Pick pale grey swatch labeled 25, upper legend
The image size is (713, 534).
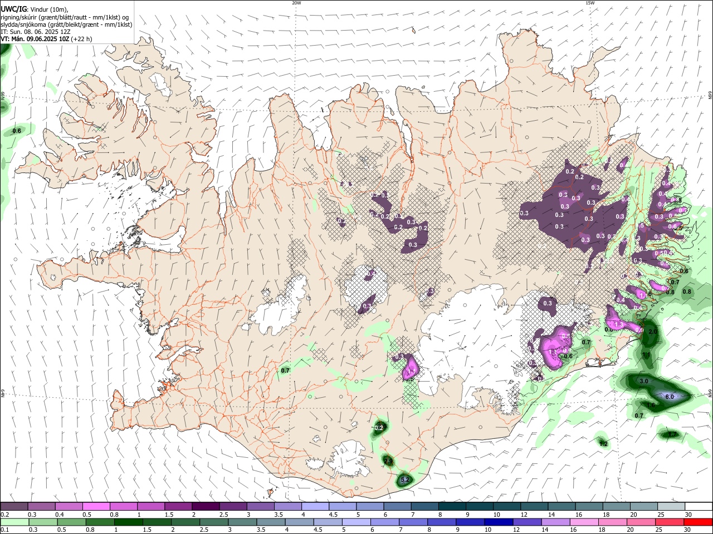pyautogui.click(x=671, y=507)
